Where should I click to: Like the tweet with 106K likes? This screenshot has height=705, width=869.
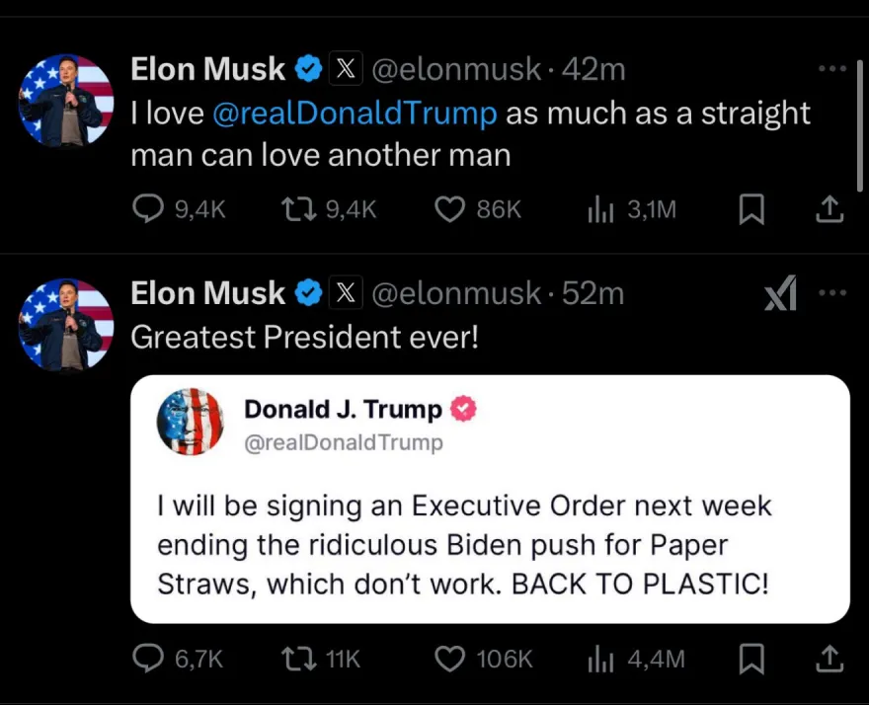coord(450,658)
